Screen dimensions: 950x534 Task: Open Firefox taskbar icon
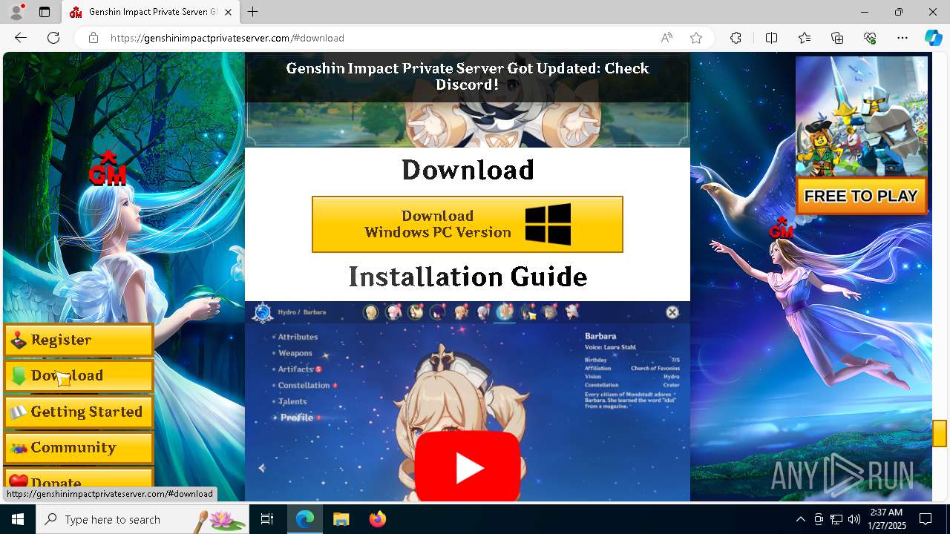point(377,519)
